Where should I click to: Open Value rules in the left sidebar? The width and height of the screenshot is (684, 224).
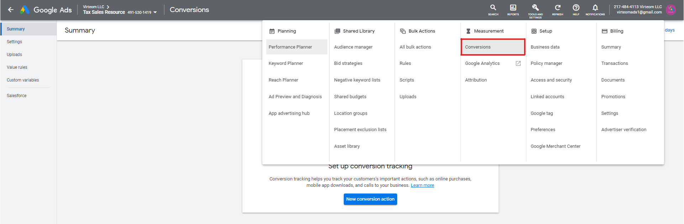[x=17, y=67]
